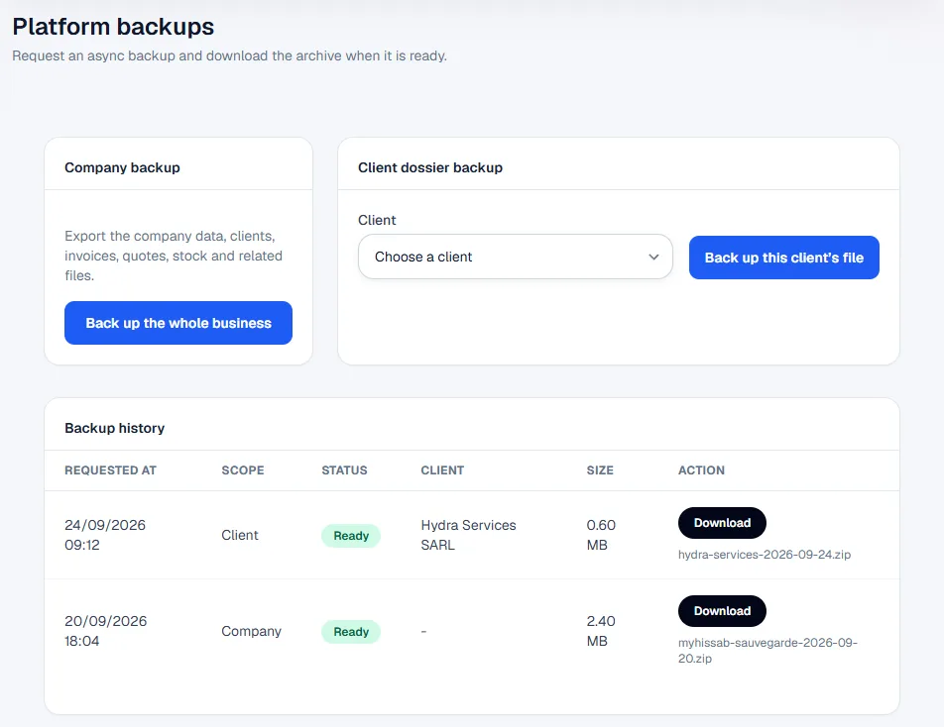Download the myhissab-sauvegarde backup archive

tap(722, 611)
